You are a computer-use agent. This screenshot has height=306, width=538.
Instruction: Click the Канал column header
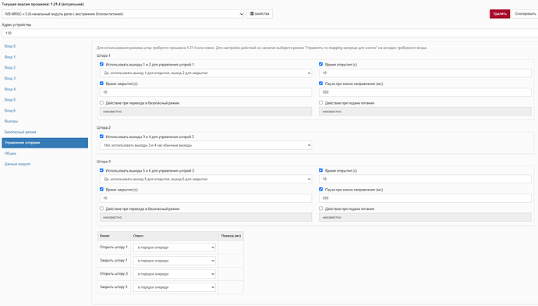click(104, 236)
